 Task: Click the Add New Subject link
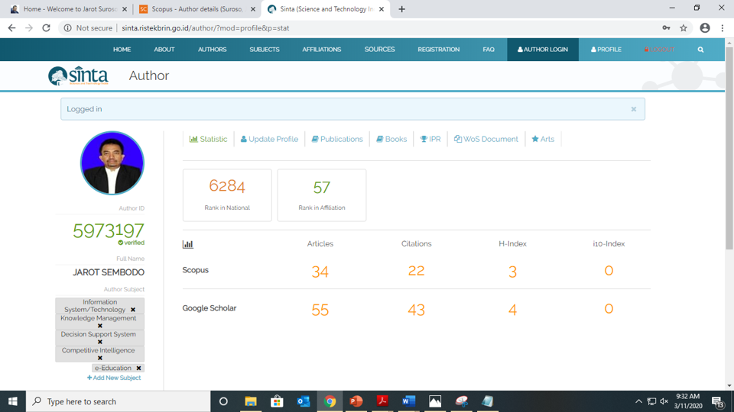click(x=114, y=378)
